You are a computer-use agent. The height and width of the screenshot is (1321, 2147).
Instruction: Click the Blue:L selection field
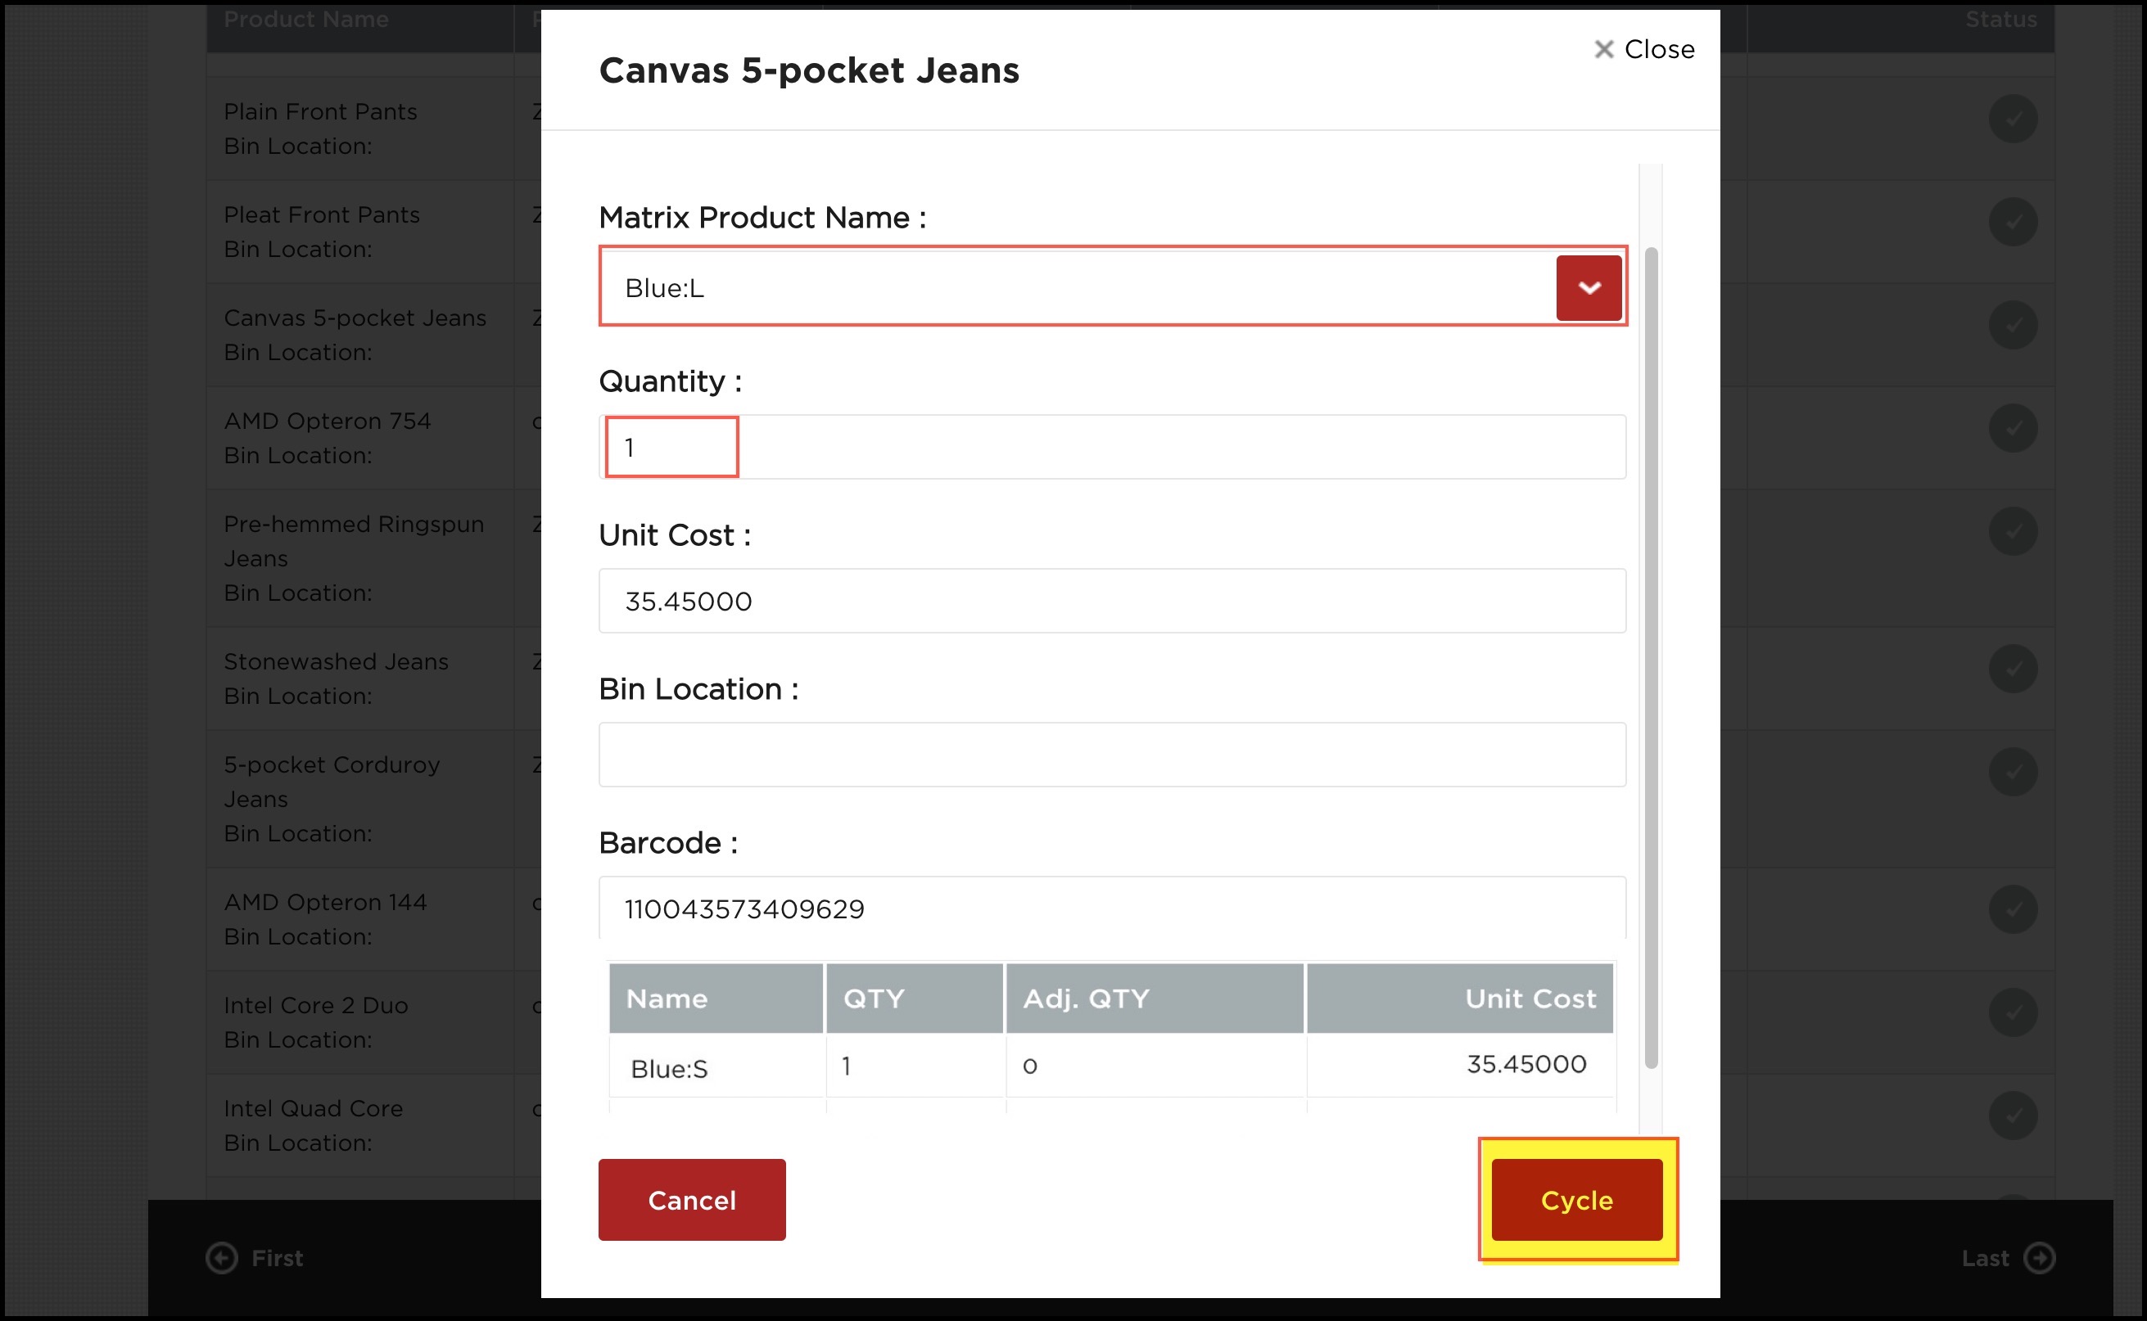tap(1075, 287)
